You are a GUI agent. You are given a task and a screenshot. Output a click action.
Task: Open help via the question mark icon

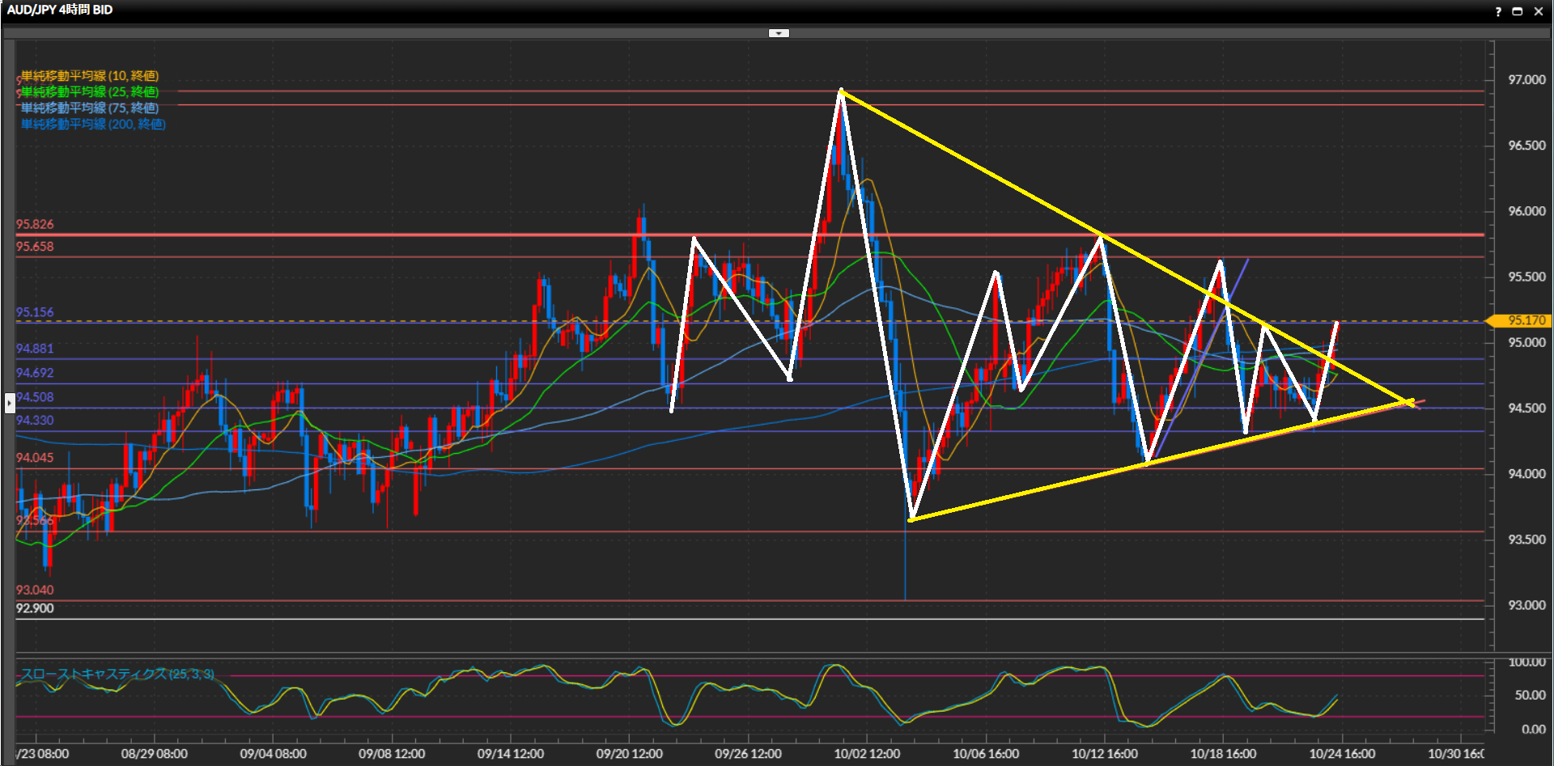coord(1497,11)
